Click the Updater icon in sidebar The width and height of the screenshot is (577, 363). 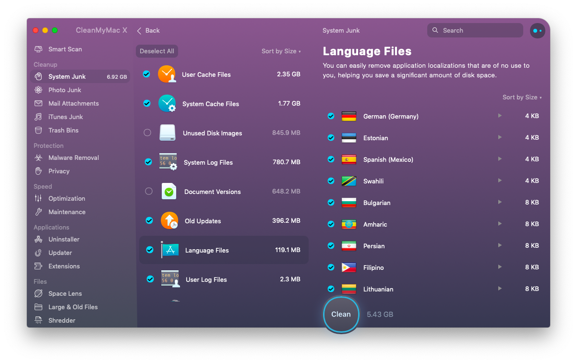[38, 253]
